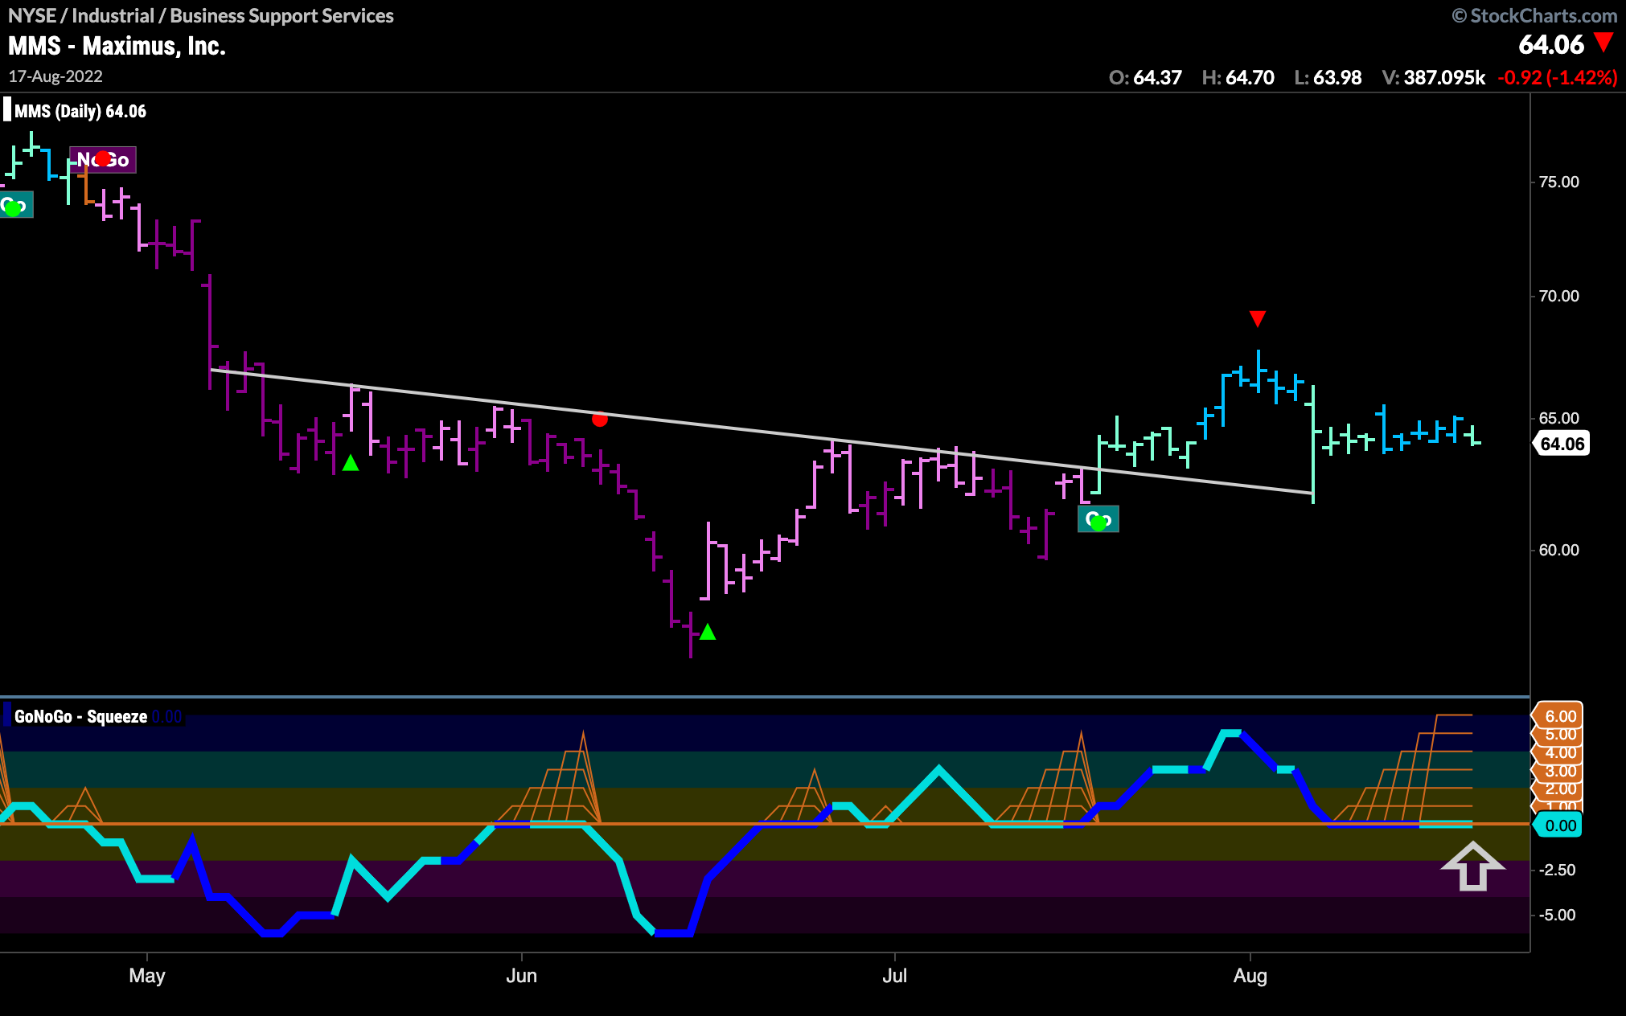This screenshot has width=1626, height=1016.
Task: Click the 60.00 price axis label
Action: (x=1558, y=550)
